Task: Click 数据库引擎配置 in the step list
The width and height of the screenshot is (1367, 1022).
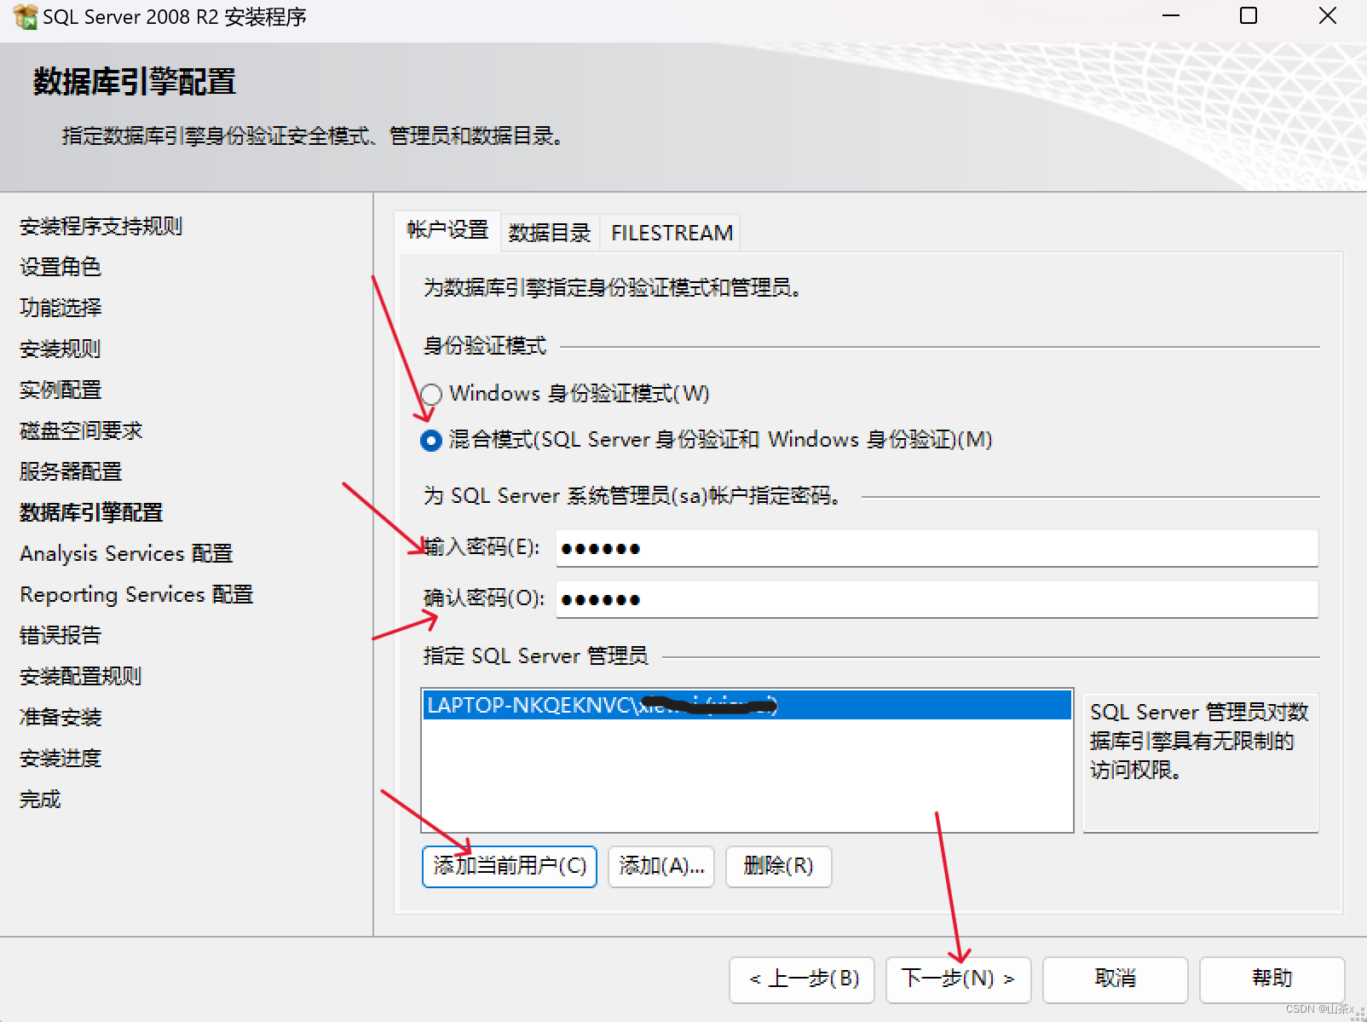Action: [91, 512]
